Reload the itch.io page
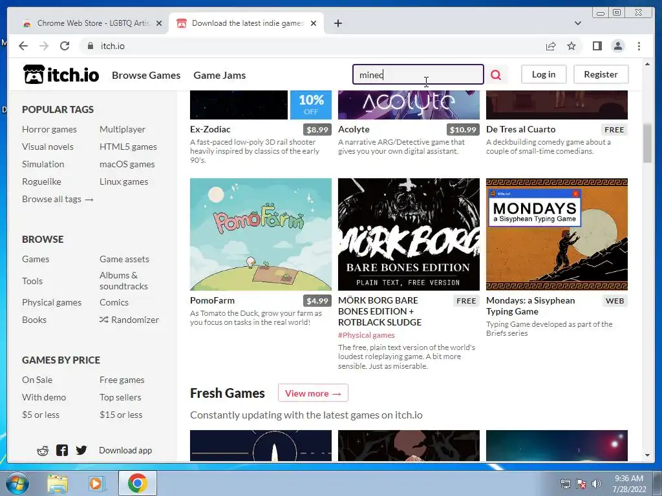Image resolution: width=662 pixels, height=496 pixels. 65,46
